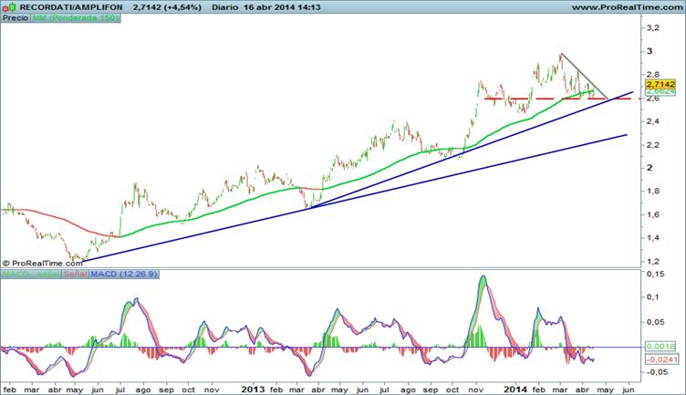Click the 2014 year marker on time axis
Screen dimensions: 686x395
pyautogui.click(x=515, y=389)
